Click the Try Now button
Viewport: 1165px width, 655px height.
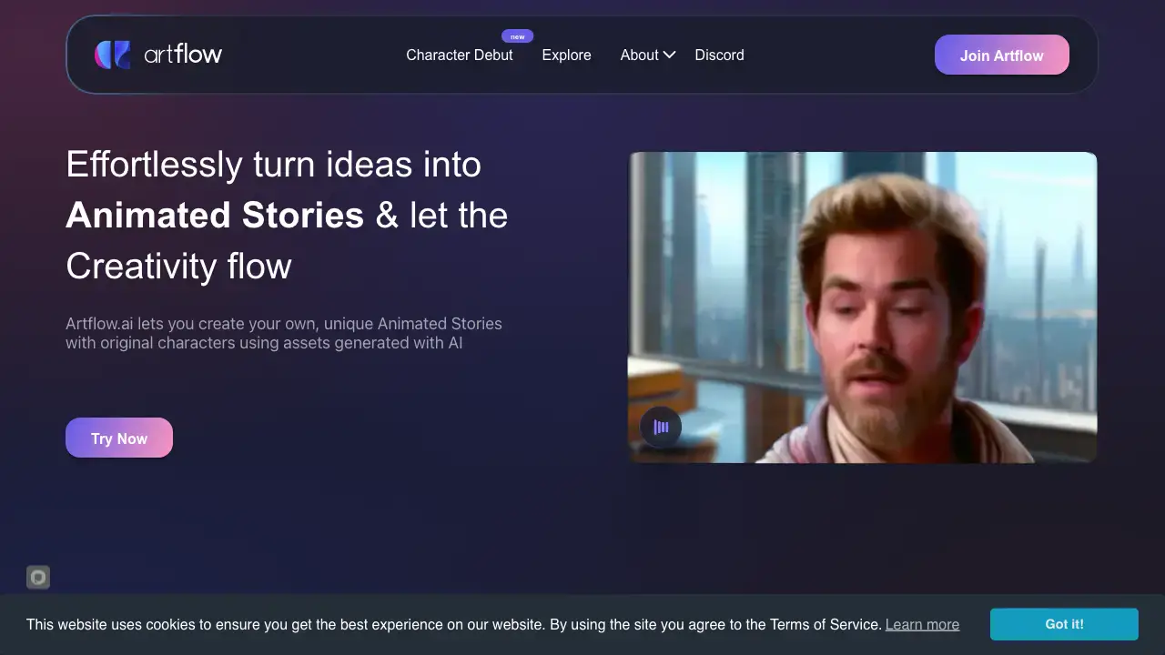coord(119,438)
